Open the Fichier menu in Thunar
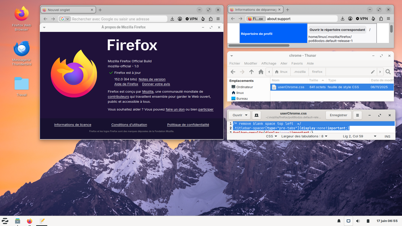The height and width of the screenshot is (226, 402). pyautogui.click(x=235, y=64)
